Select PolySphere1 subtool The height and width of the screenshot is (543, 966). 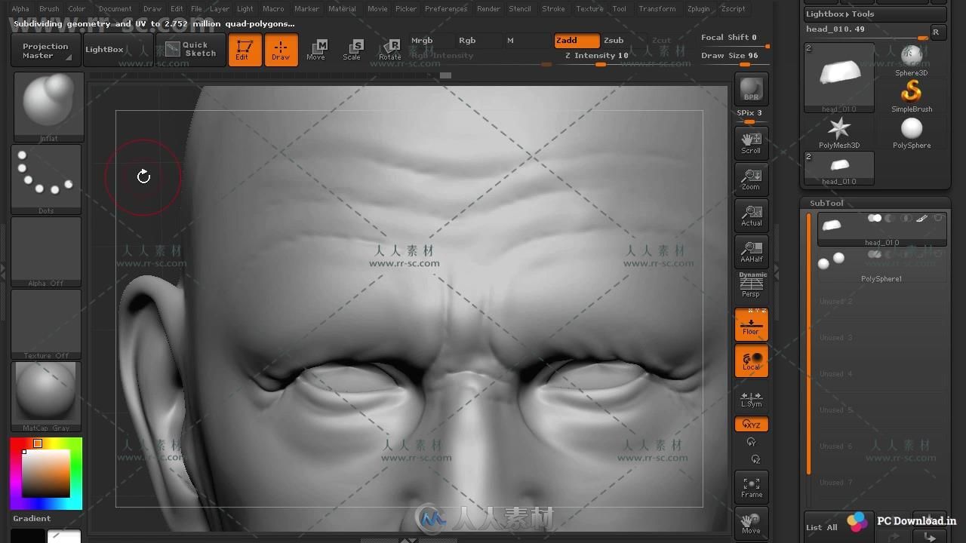click(x=881, y=265)
